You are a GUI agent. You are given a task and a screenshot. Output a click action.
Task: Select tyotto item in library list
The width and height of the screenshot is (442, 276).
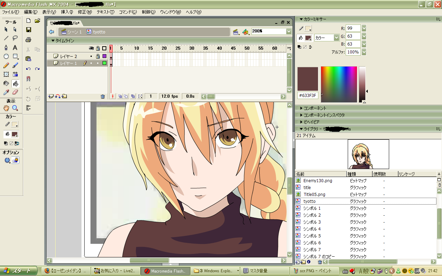(x=366, y=201)
